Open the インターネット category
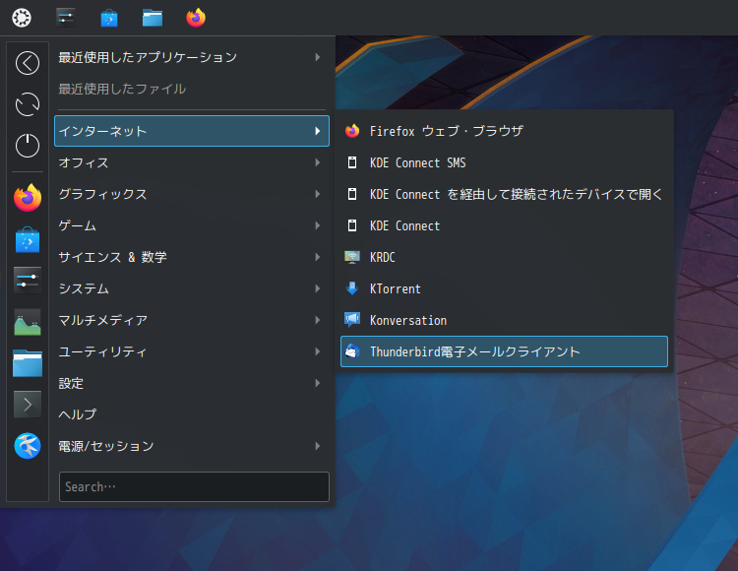This screenshot has width=738, height=571. [192, 131]
